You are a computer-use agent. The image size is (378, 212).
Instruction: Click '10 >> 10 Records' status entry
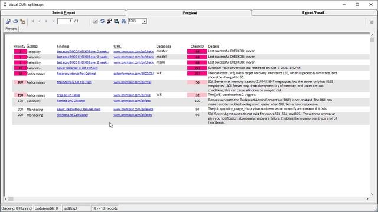[x=105, y=208]
